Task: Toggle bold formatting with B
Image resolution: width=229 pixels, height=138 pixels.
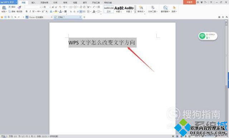Action: [x=26, y=11]
